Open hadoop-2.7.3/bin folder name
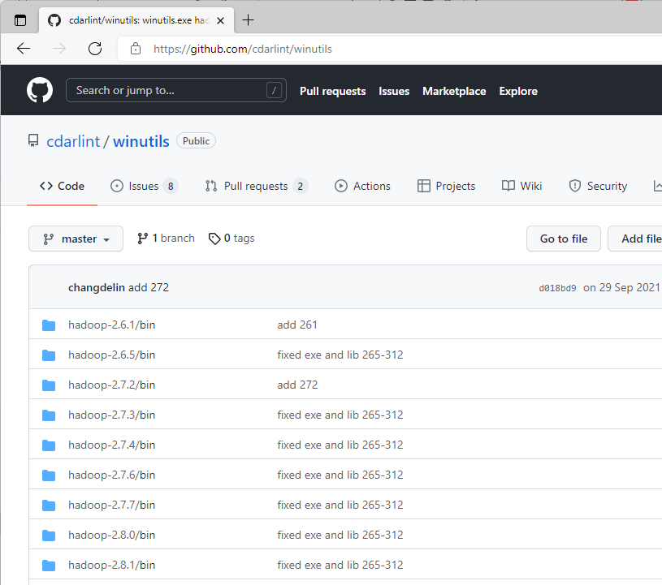This screenshot has width=662, height=585. (x=112, y=415)
